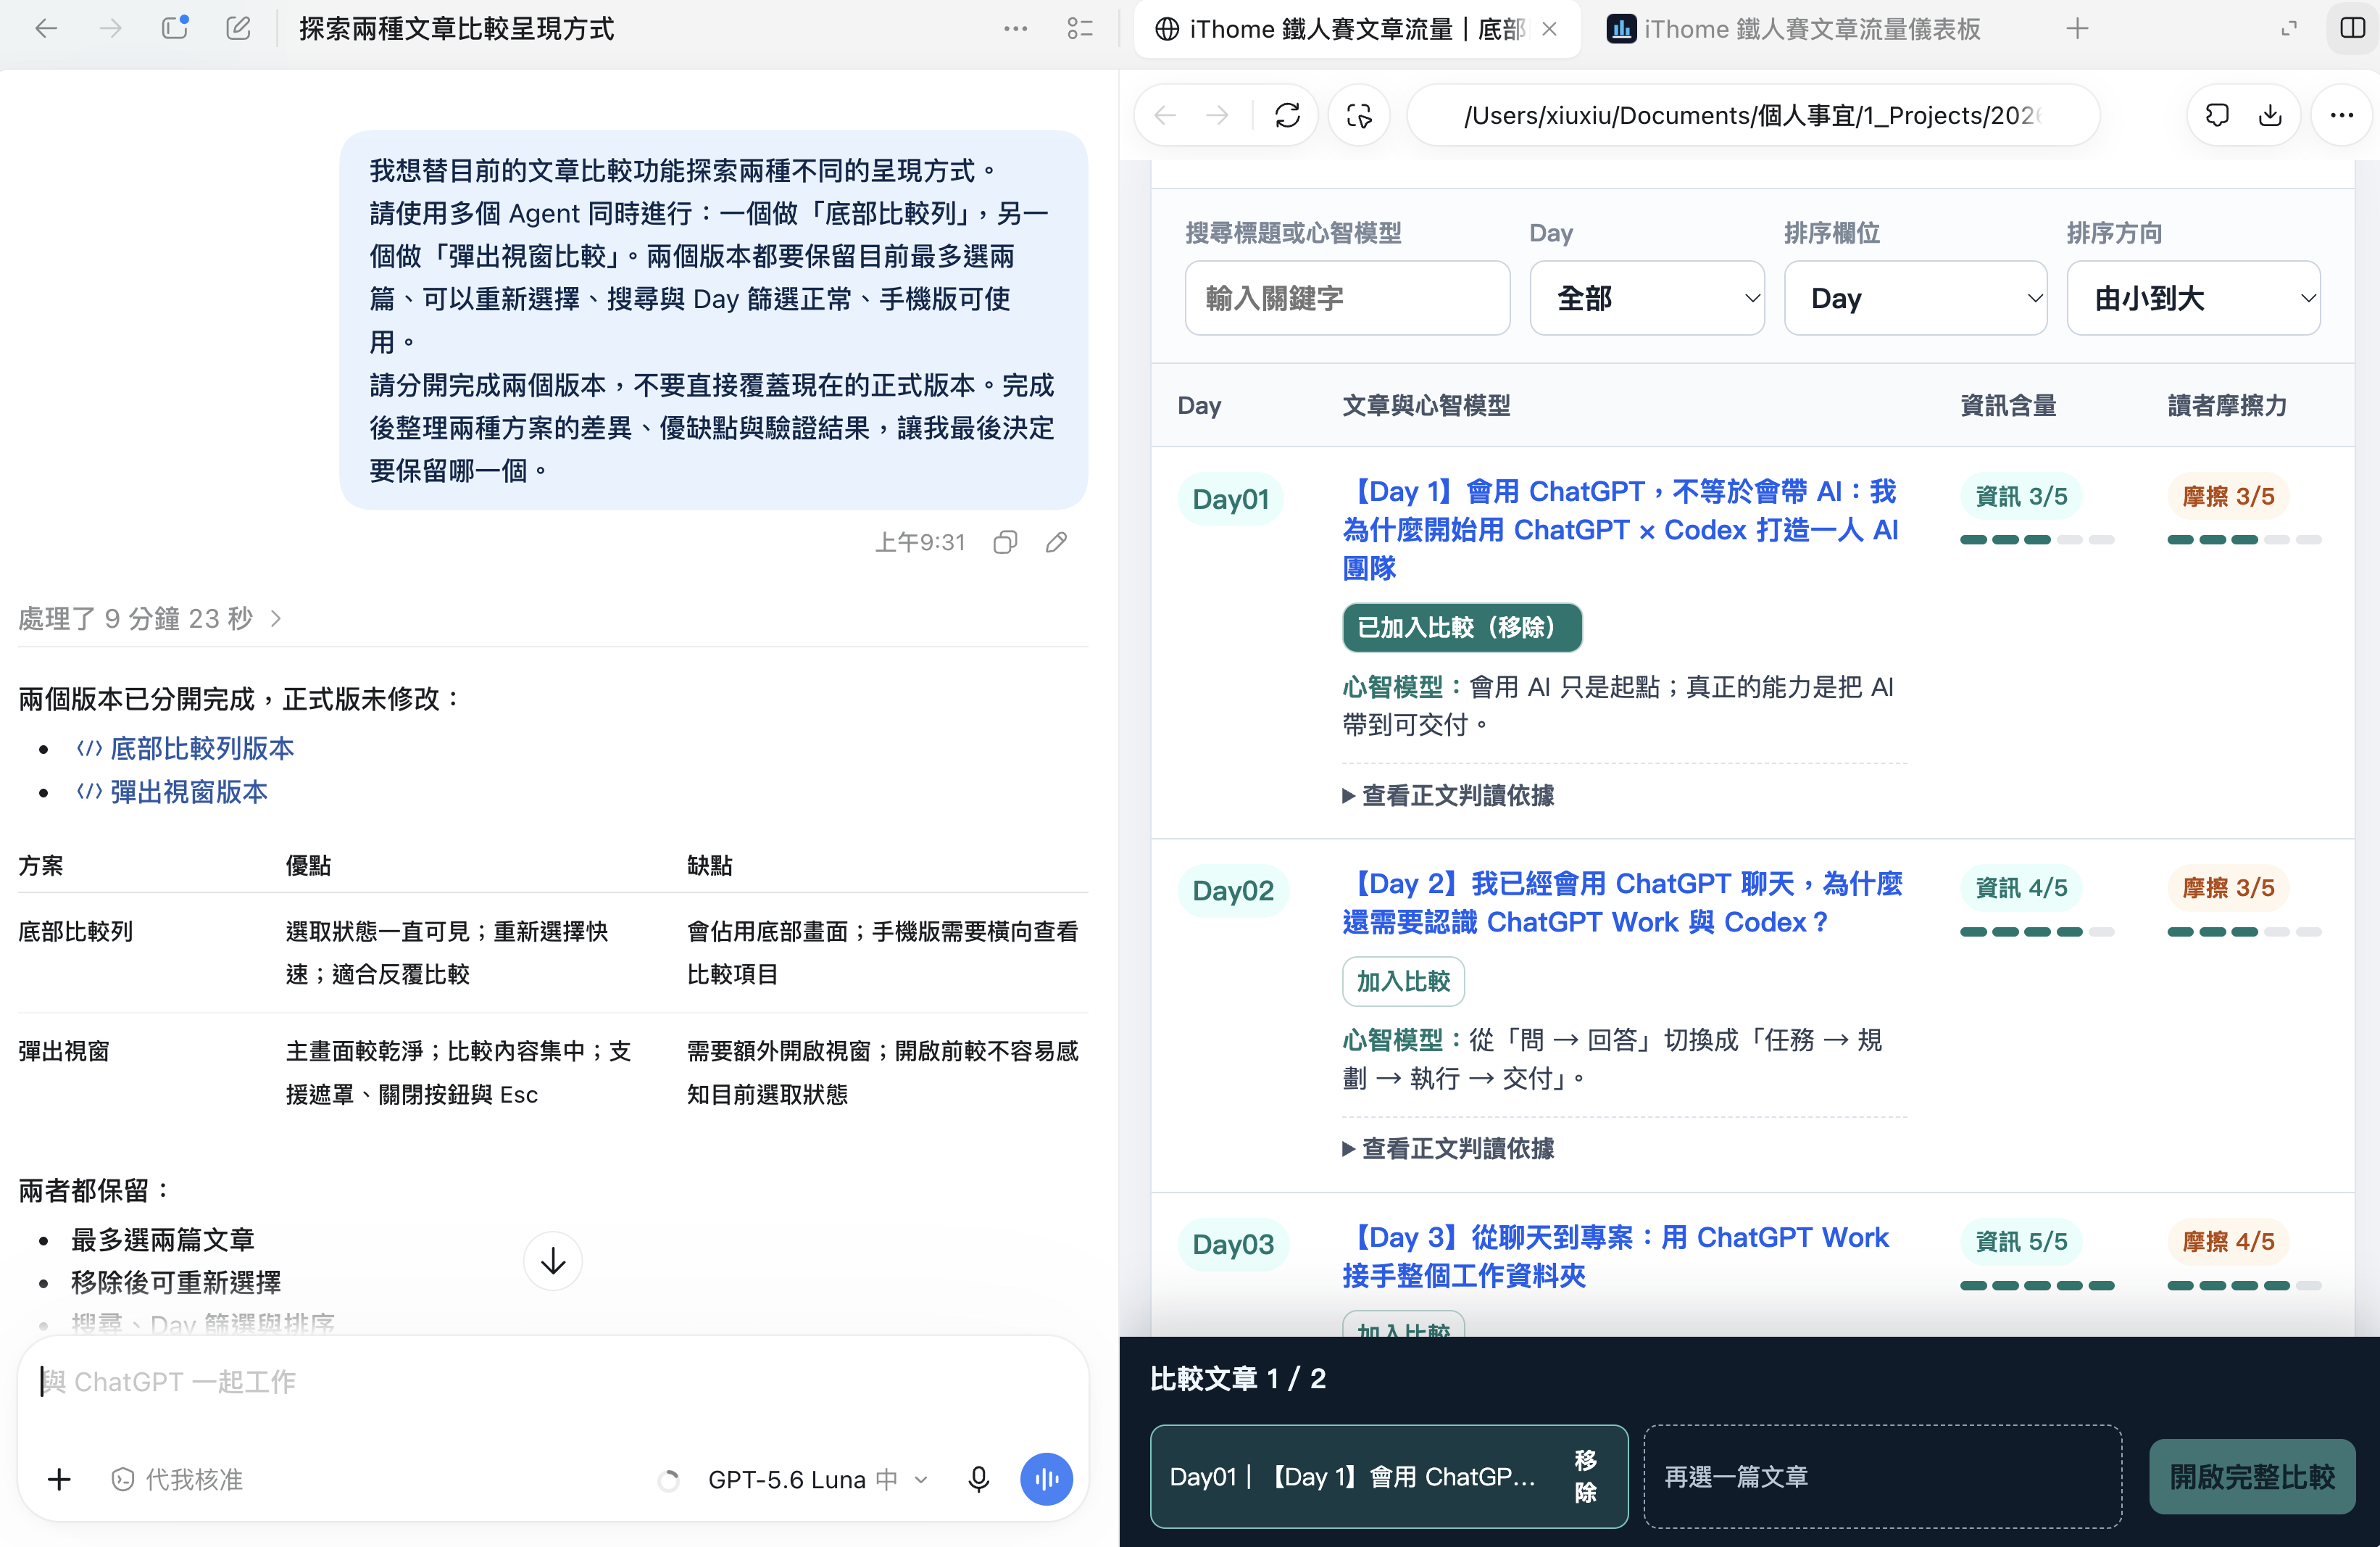Start voice mode with the blue waveform button
Screen dimensions: 2380x1547
[1047, 1479]
